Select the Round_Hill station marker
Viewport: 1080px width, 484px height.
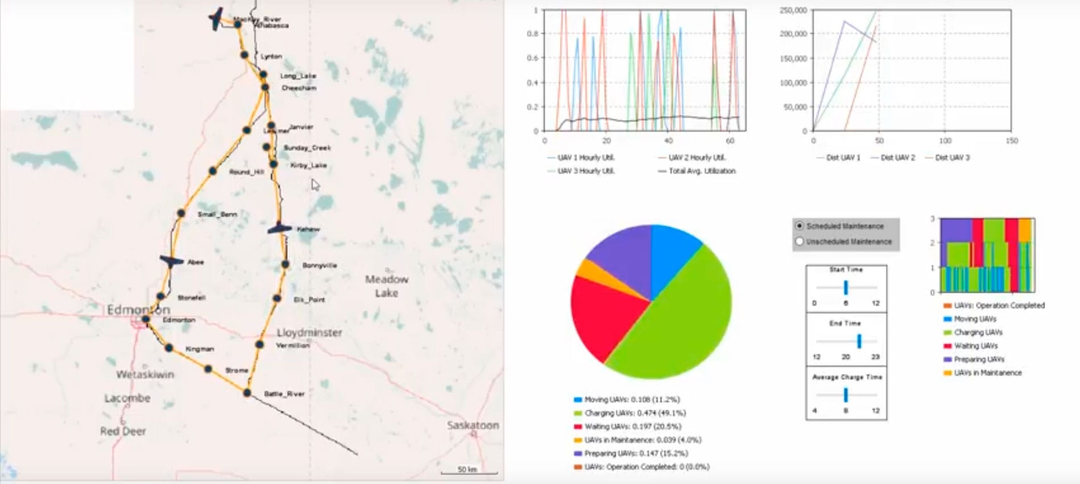212,171
